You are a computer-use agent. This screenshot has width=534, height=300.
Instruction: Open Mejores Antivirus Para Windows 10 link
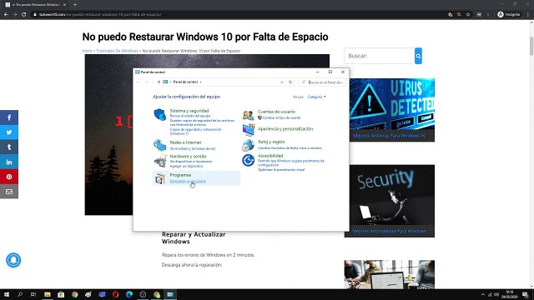coord(390,136)
